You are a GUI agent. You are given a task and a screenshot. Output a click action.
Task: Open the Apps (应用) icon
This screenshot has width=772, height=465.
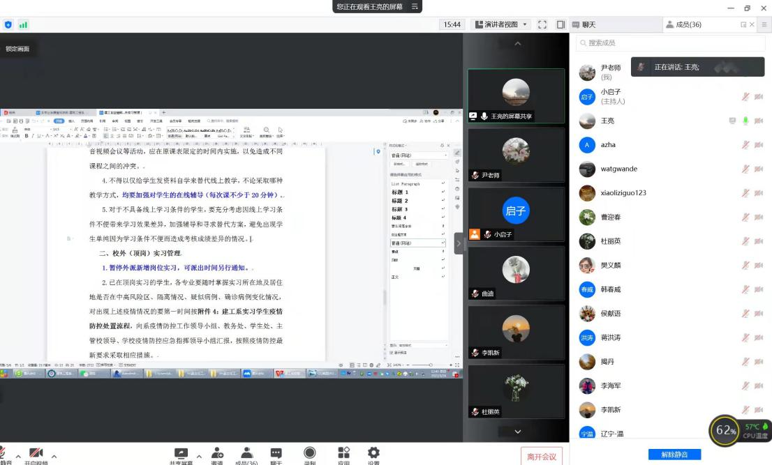343,453
